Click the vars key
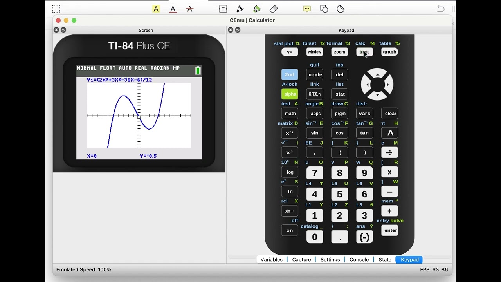501x282 pixels. pos(364,114)
